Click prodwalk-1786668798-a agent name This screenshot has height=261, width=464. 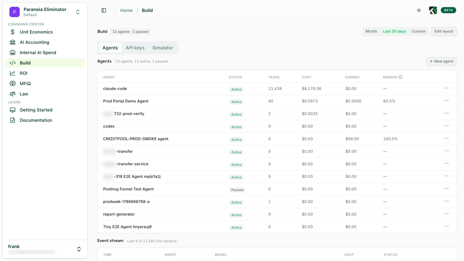(126, 202)
